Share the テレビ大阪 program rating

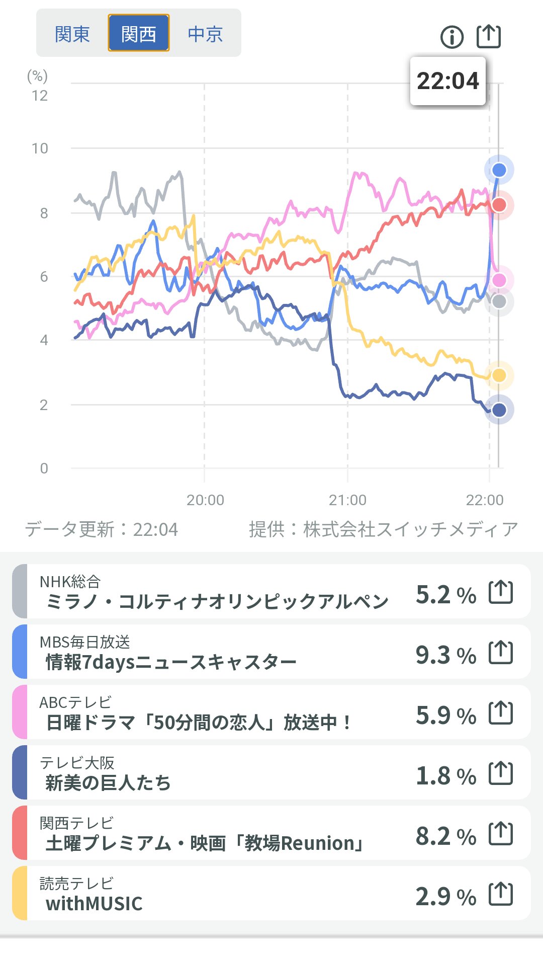pos(501,773)
